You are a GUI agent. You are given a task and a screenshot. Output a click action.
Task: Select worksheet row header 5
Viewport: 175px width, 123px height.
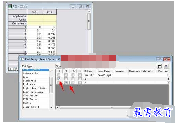point(18,41)
